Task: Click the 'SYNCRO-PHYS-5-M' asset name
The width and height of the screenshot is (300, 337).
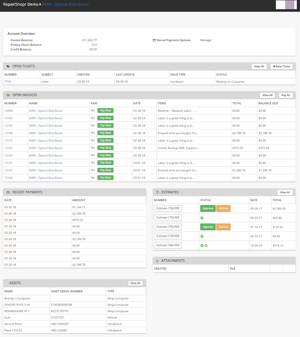Action: point(17,305)
